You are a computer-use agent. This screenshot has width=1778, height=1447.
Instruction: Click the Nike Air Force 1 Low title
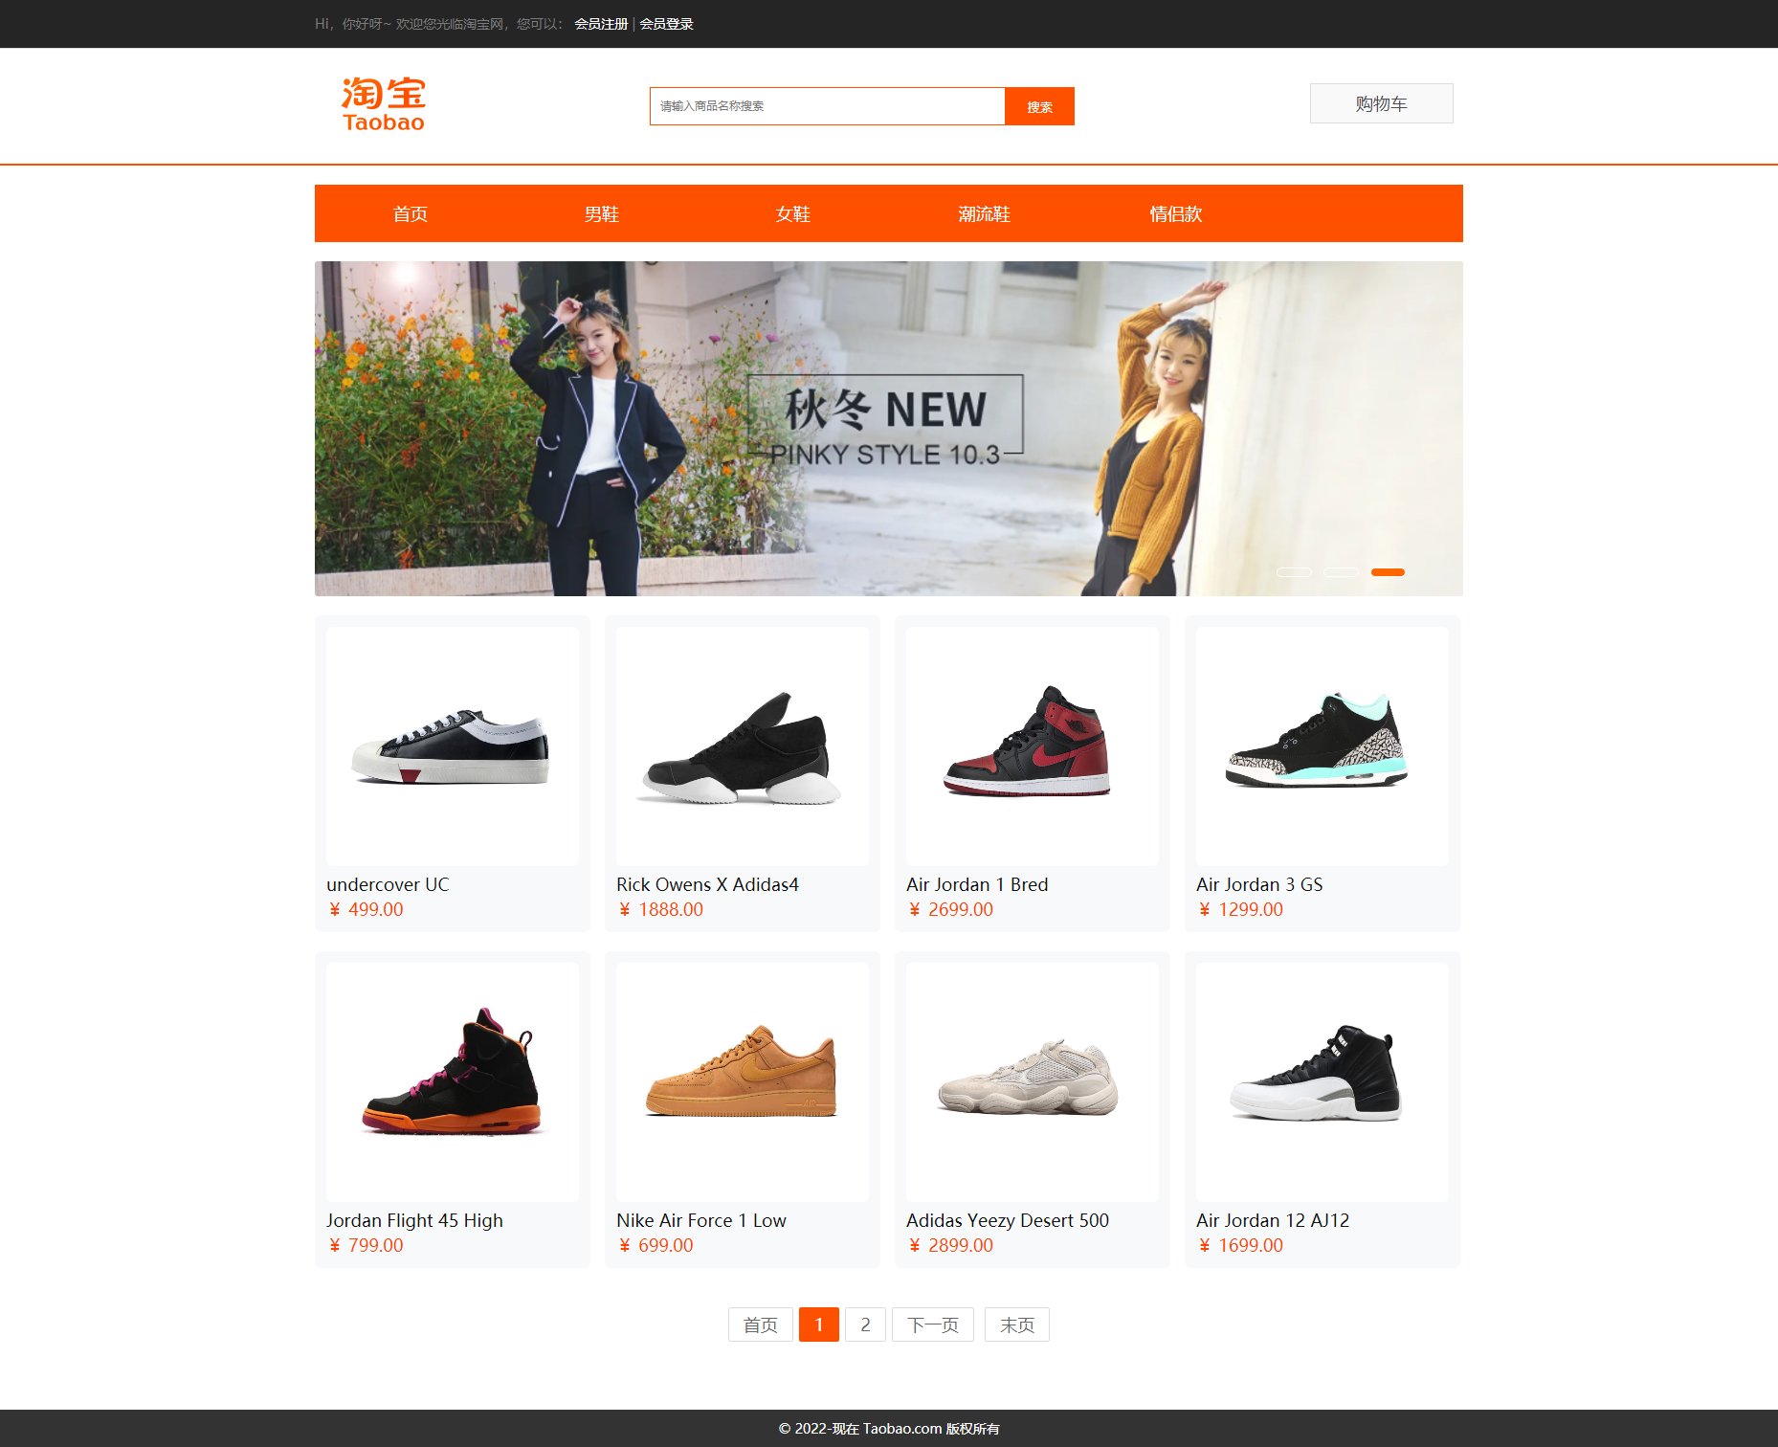(701, 1220)
